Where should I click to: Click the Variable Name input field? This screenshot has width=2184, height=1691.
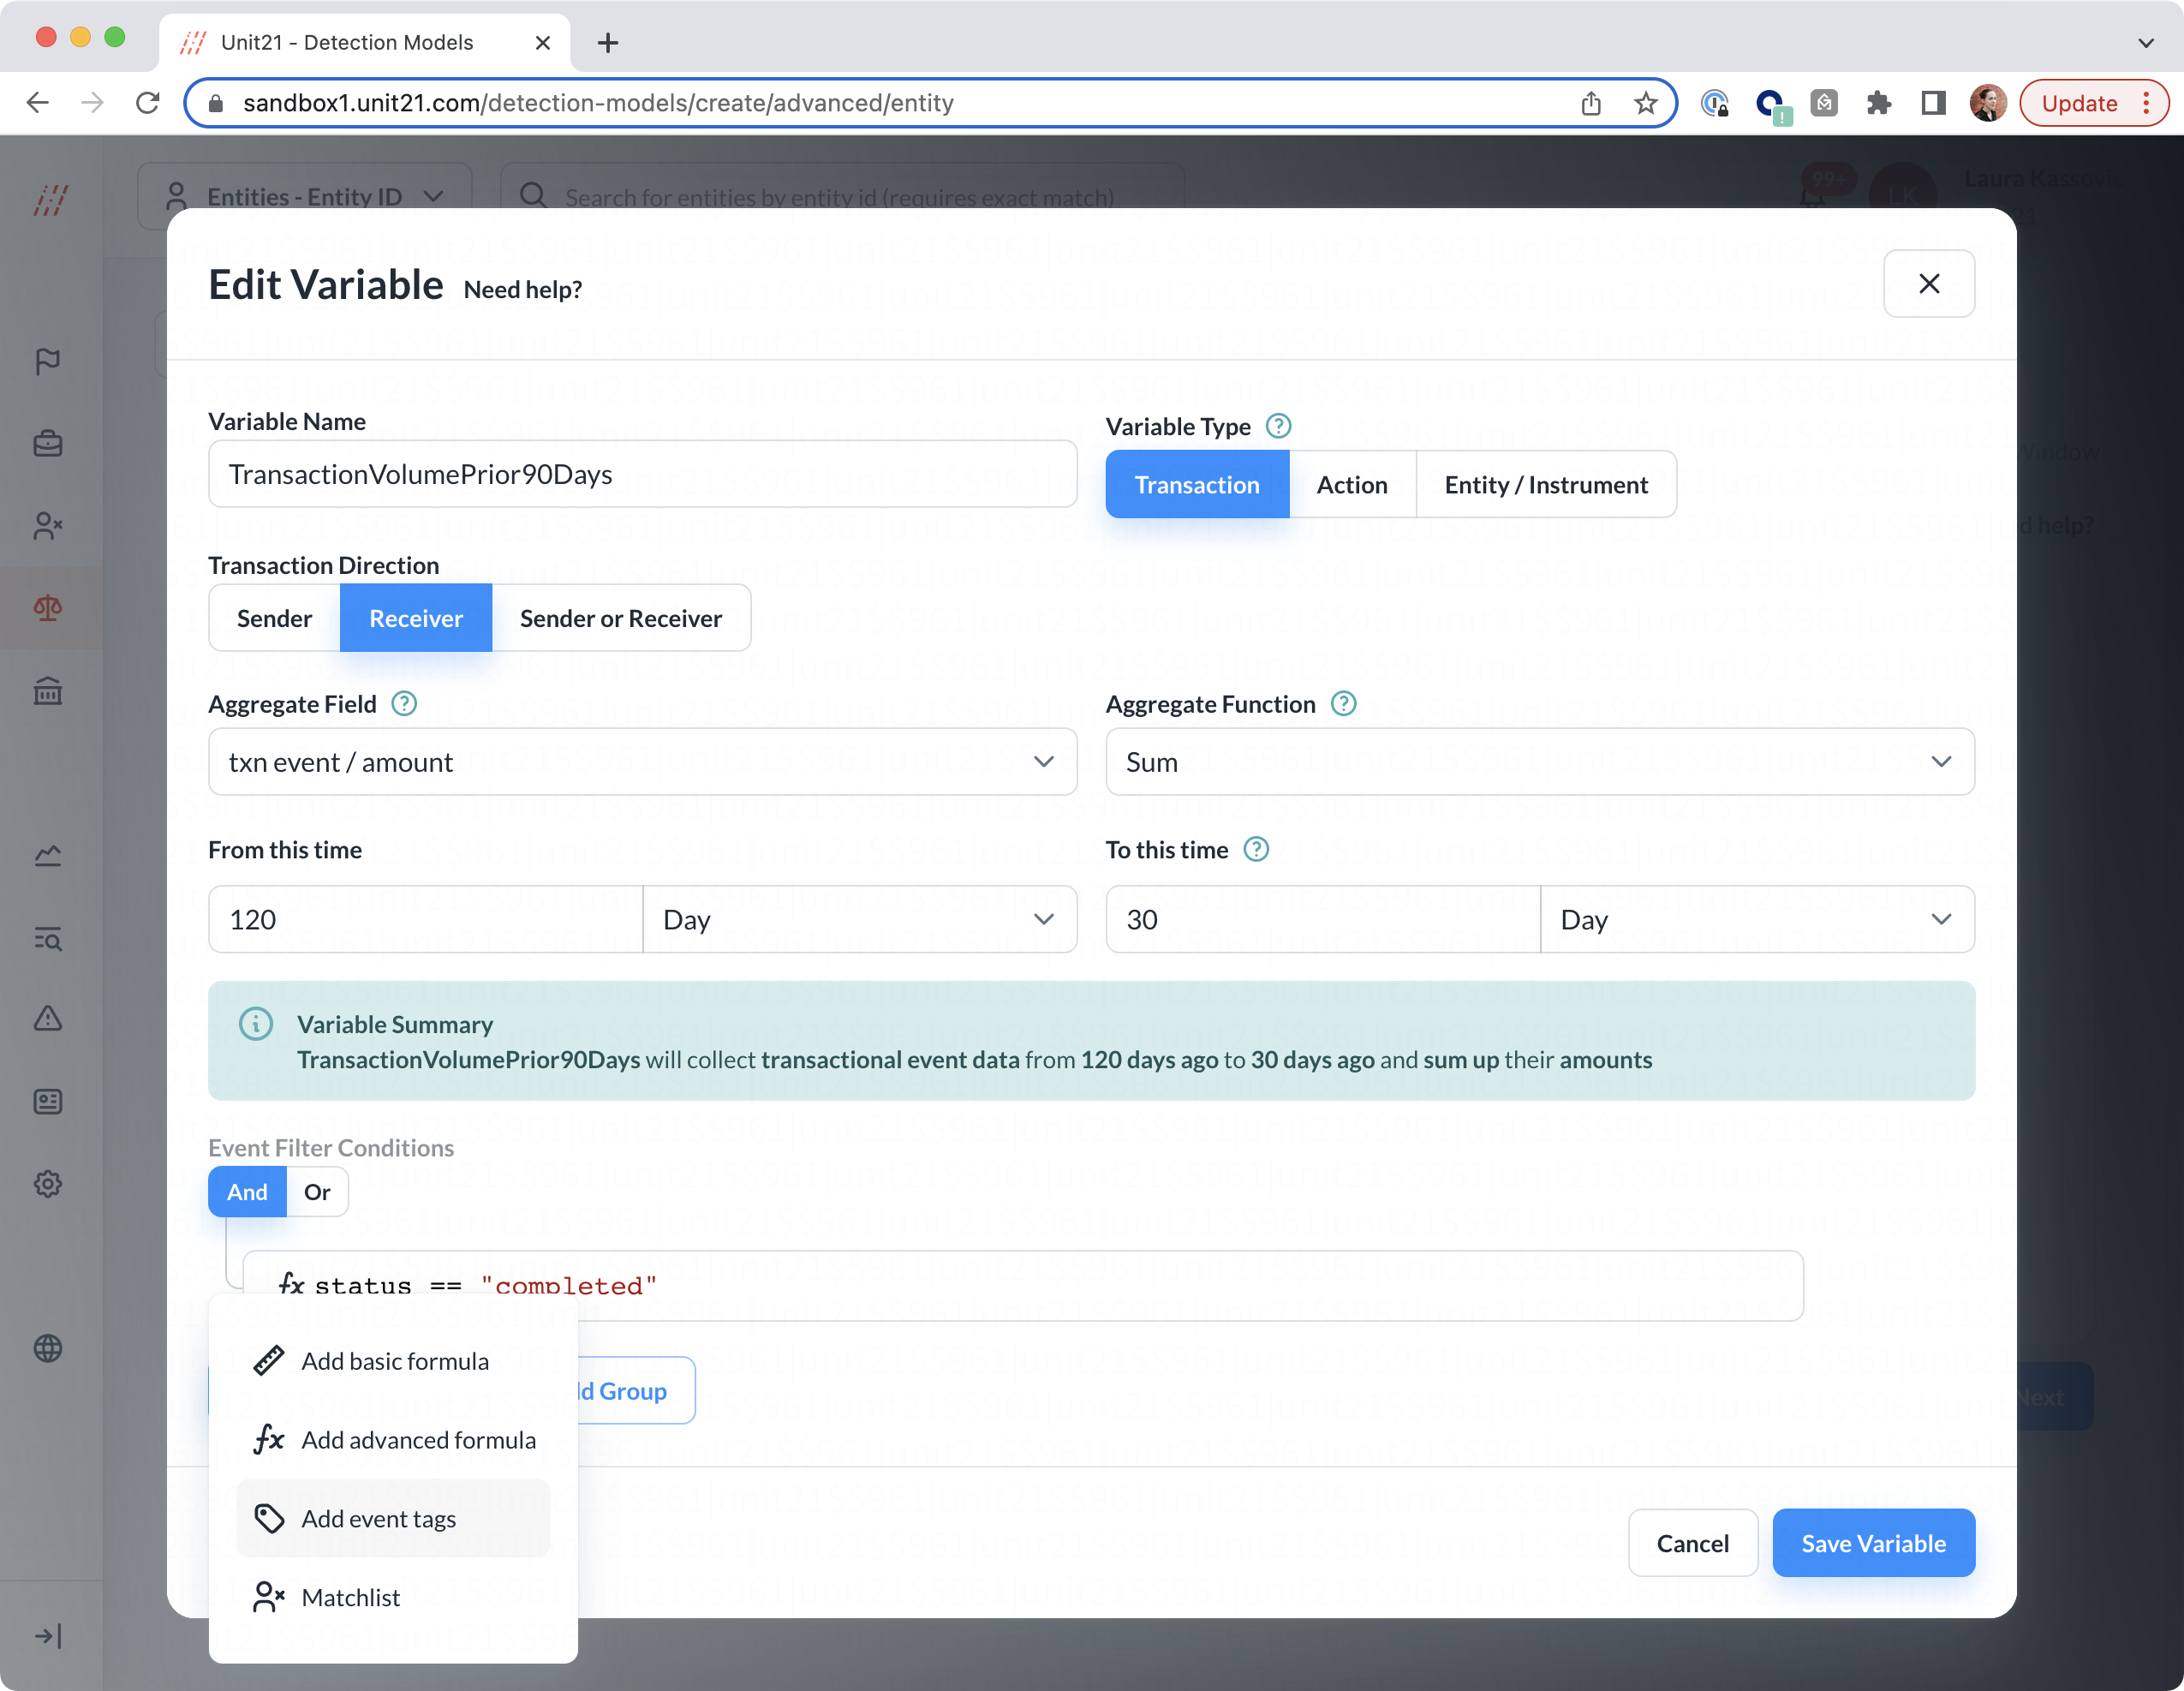642,475
